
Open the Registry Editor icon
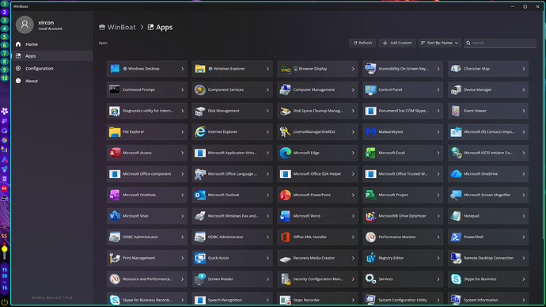tap(370, 258)
